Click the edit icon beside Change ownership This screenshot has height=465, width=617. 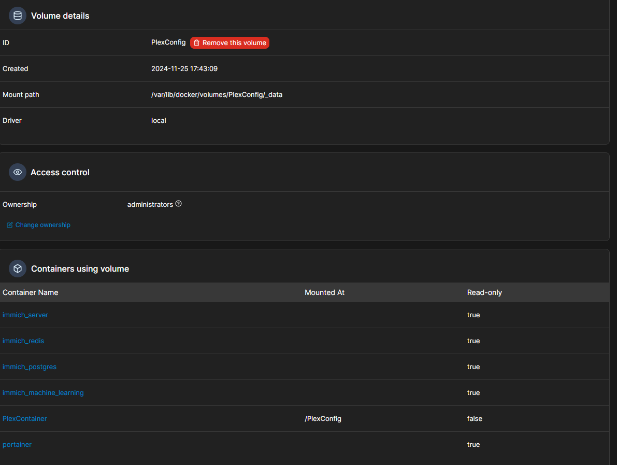(9, 225)
